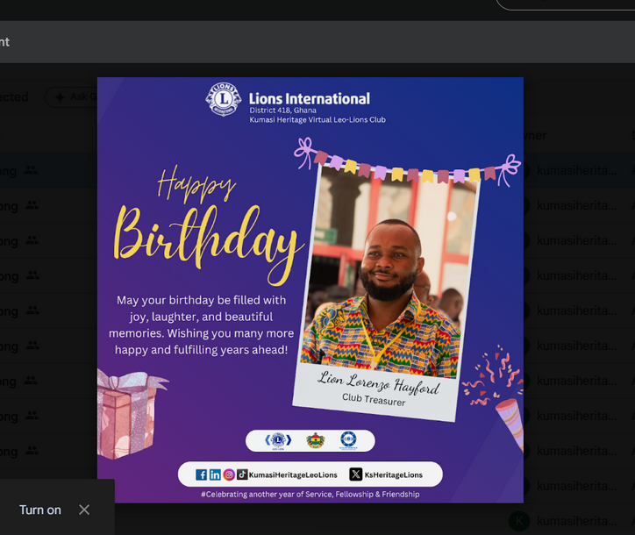Dismiss the Turn on notification with X
This screenshot has width=635, height=535.
[84, 510]
